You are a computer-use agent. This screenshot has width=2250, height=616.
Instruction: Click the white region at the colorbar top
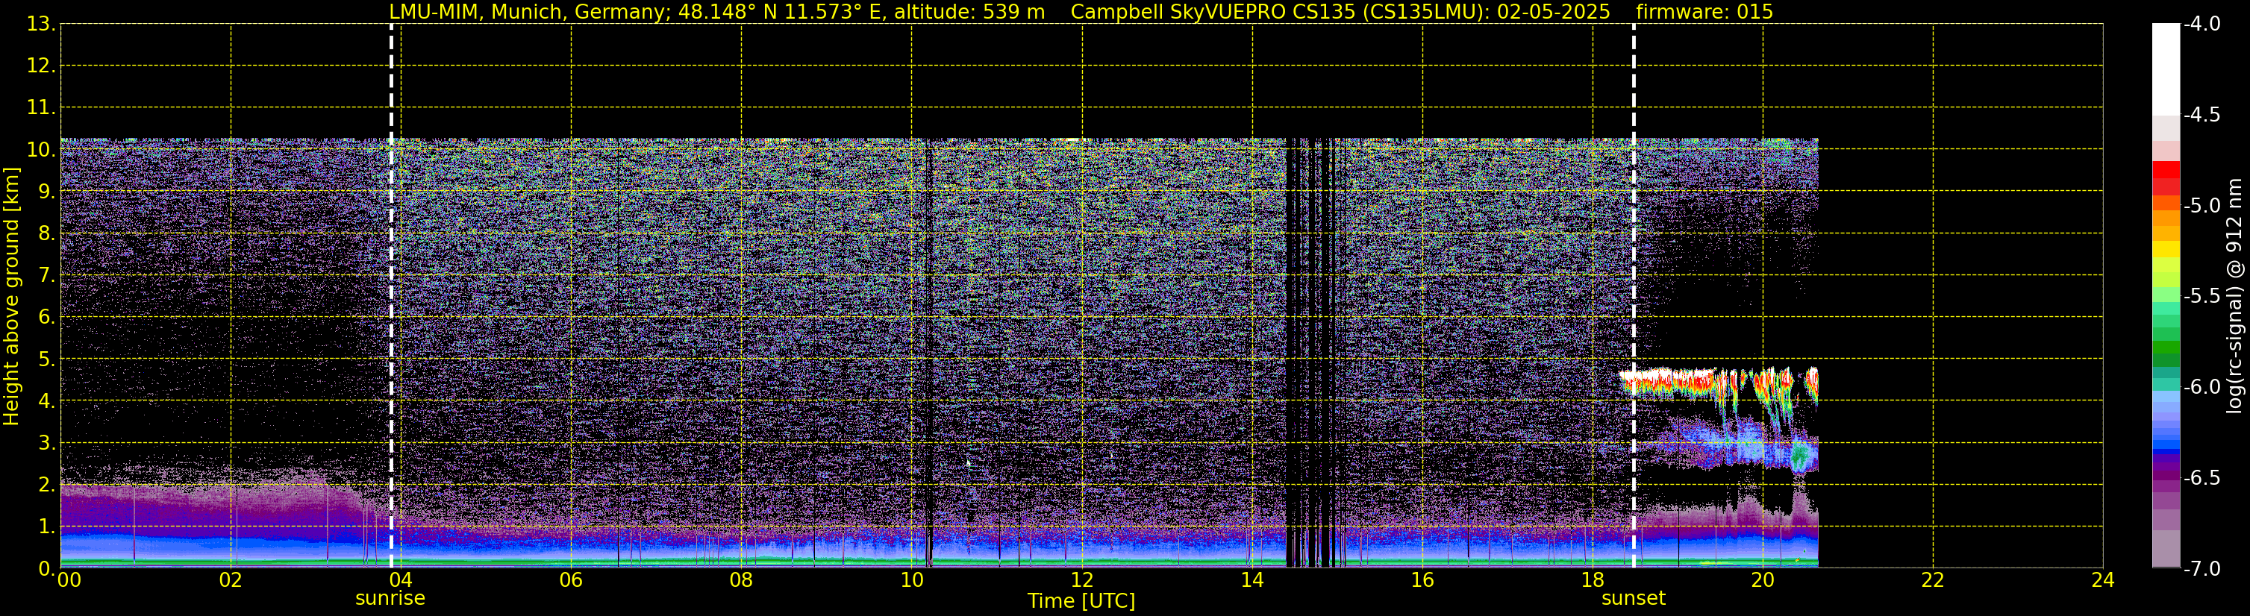pos(2165,70)
